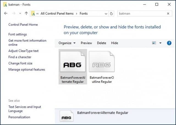Open the Organize menu
The width and height of the screenshot is (176, 125).
67,43
